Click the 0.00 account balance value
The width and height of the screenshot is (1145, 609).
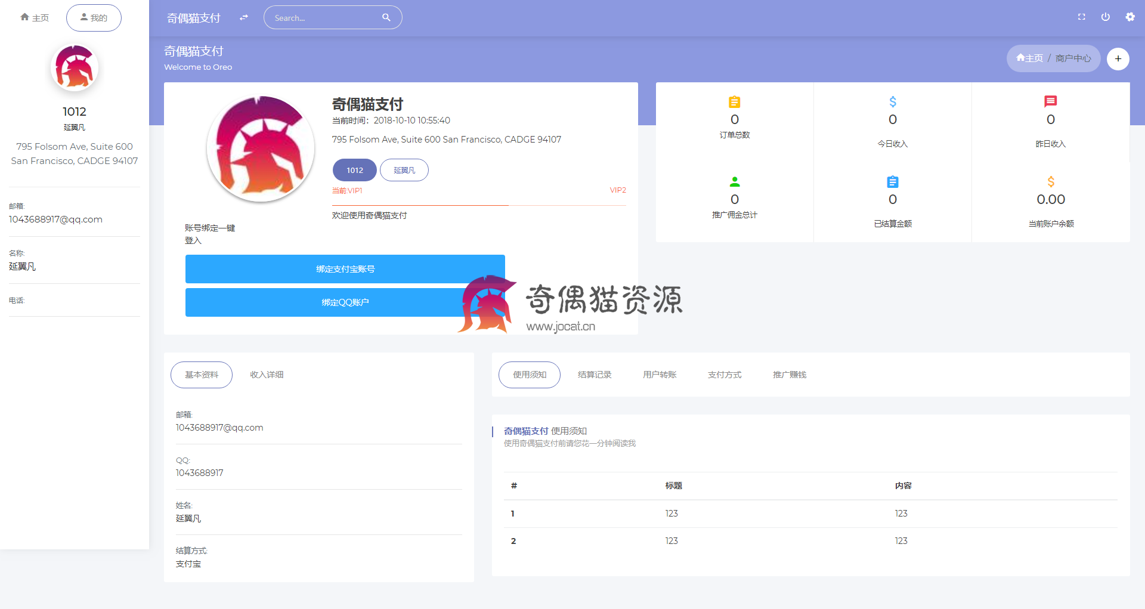[1051, 199]
